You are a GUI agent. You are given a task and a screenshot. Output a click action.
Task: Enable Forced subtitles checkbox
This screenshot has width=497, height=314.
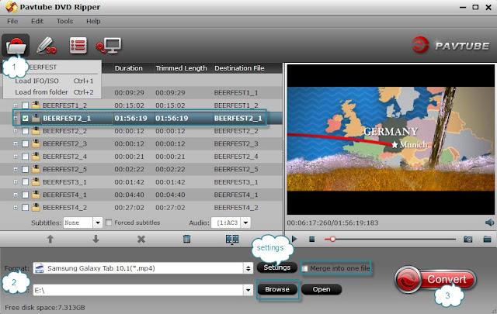[109, 223]
